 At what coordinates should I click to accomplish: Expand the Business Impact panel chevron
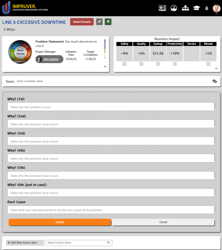pyautogui.click(x=216, y=68)
